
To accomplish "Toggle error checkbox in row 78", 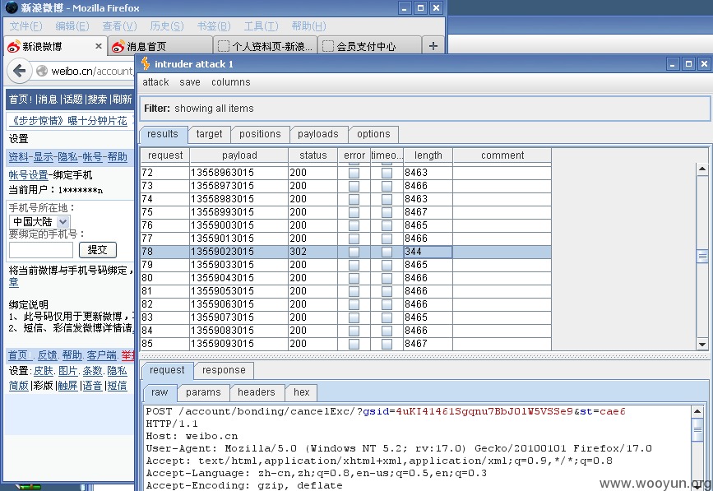I will (x=354, y=252).
